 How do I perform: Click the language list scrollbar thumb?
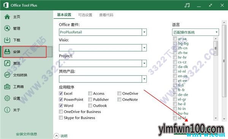215,48
